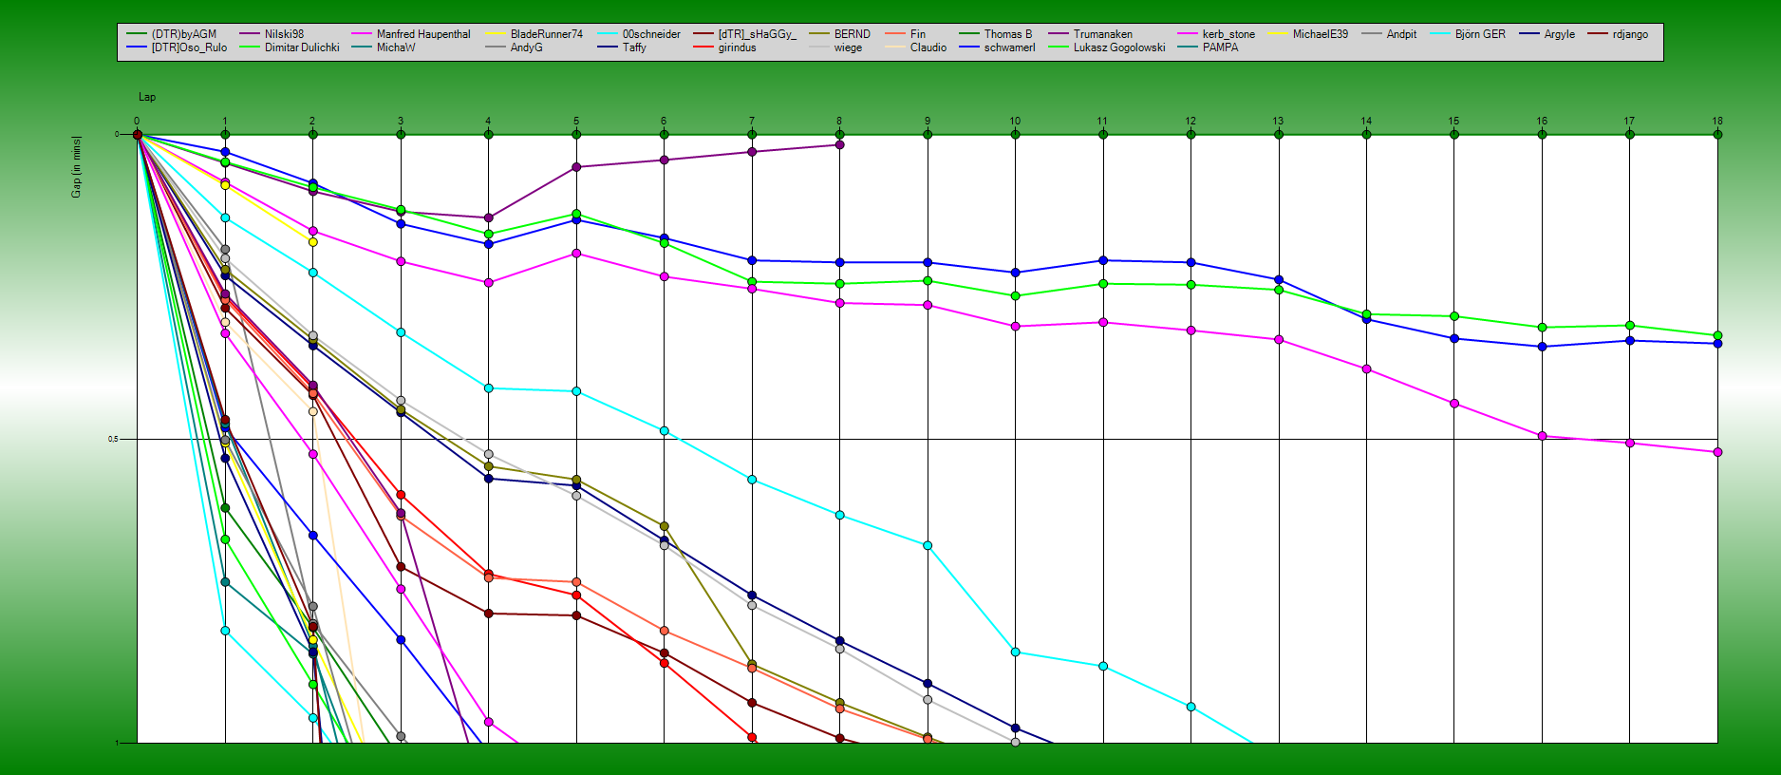
Task: Select 00schneider in the legend
Action: (651, 34)
